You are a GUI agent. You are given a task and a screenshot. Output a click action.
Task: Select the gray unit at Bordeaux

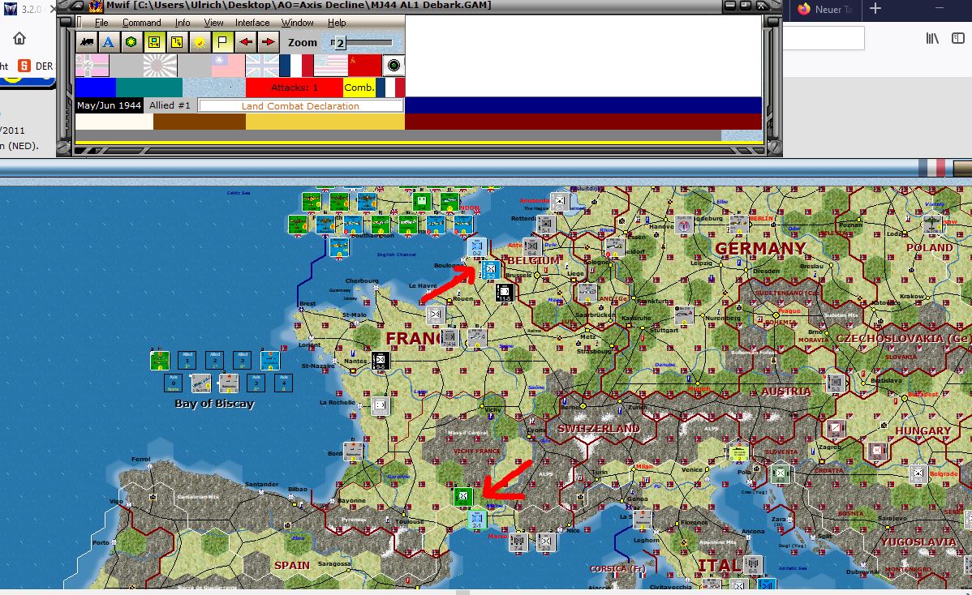click(x=353, y=452)
